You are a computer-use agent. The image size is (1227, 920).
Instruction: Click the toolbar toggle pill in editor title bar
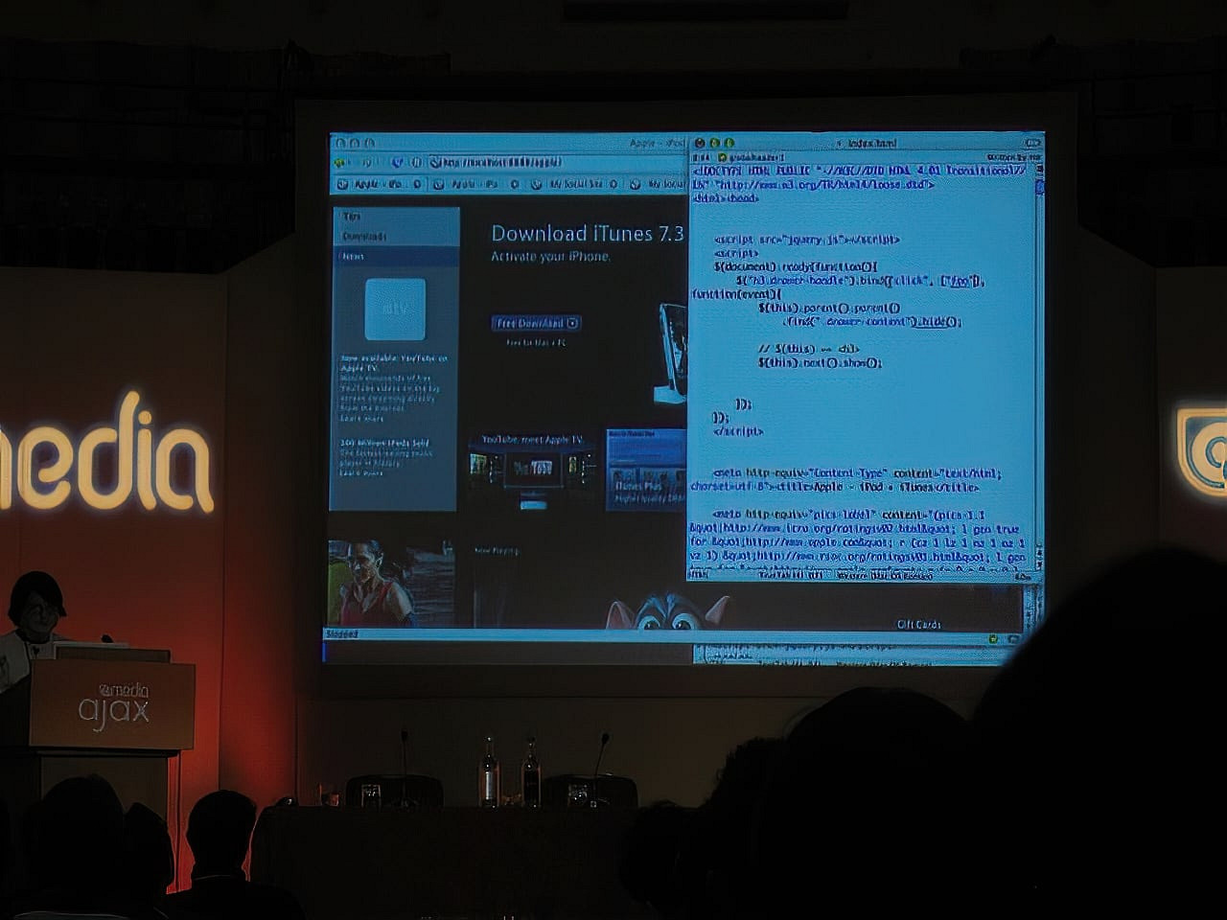click(x=1031, y=143)
